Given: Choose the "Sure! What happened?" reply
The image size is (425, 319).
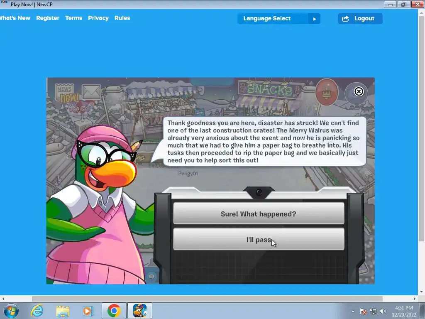Looking at the screenshot, I should (259, 214).
